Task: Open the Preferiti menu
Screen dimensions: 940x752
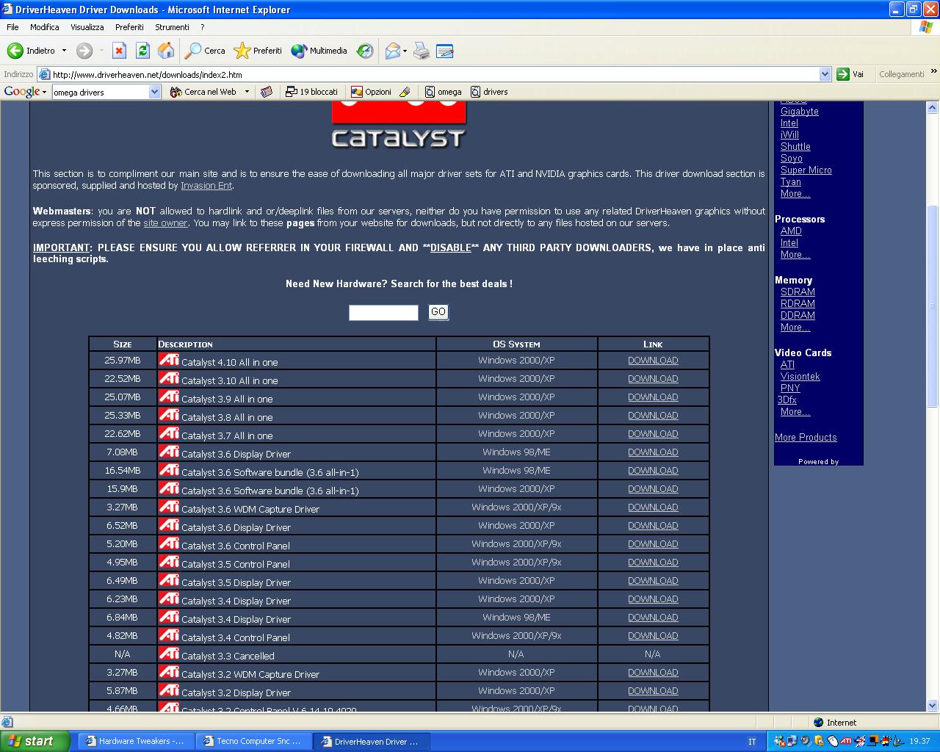Action: pos(129,27)
